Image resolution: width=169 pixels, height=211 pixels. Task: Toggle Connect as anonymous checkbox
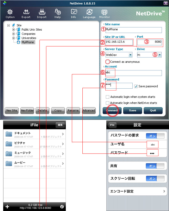point(108,62)
